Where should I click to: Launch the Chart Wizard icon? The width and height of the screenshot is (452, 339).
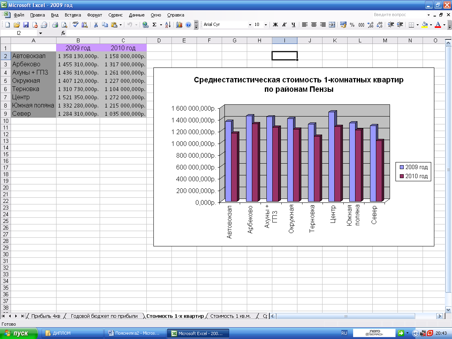(x=179, y=24)
